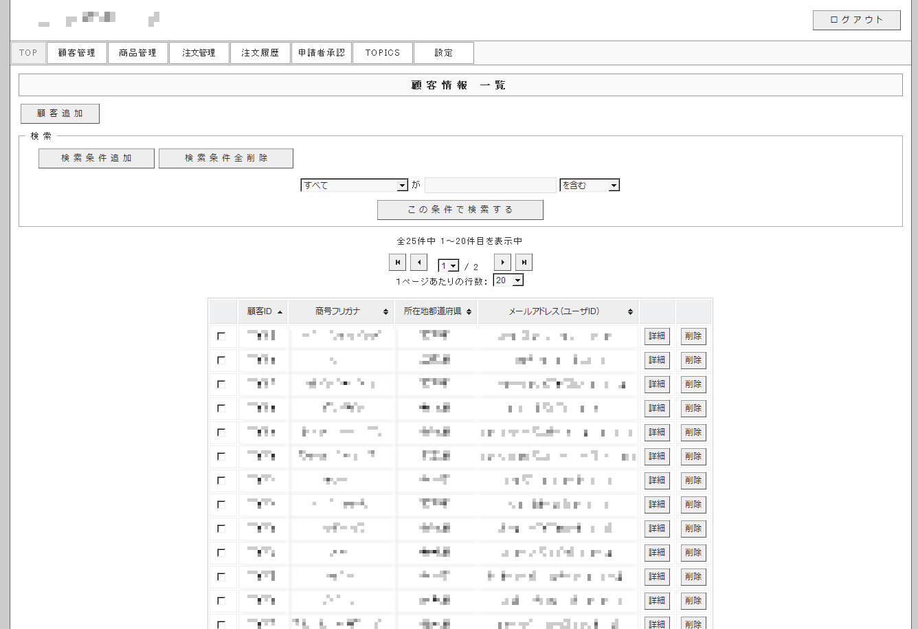Image resolution: width=918 pixels, height=629 pixels.
Task: Click the 顧客追加 button
Action: [x=60, y=113]
